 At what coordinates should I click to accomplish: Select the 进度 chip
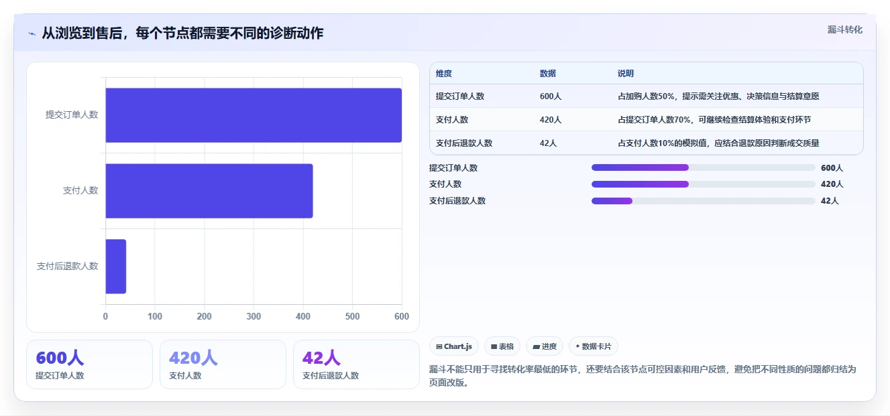(x=545, y=346)
